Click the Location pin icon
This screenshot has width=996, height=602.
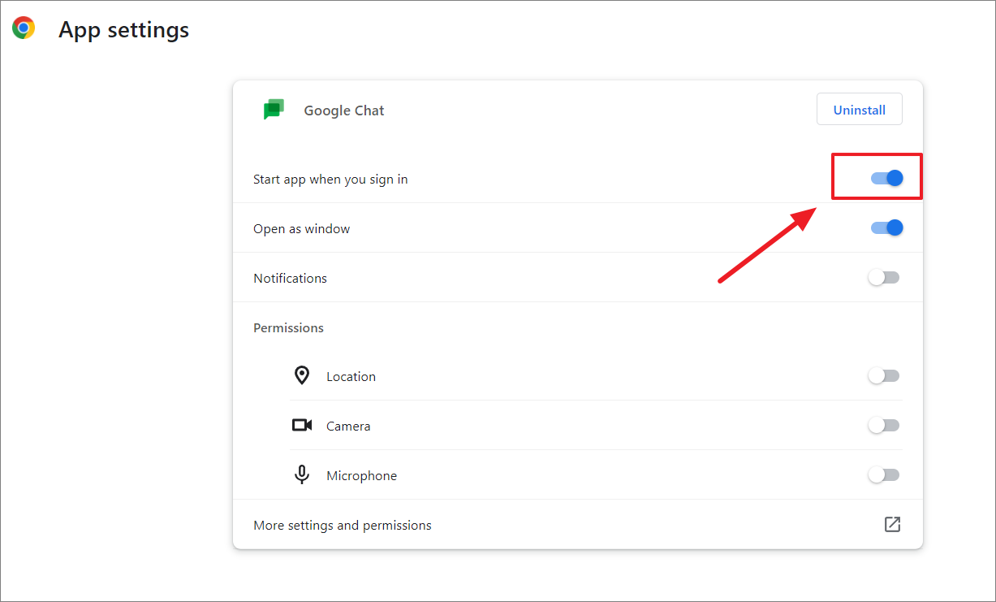302,375
